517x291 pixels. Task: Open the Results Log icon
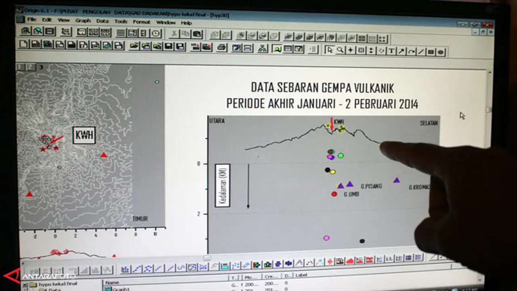(288, 49)
